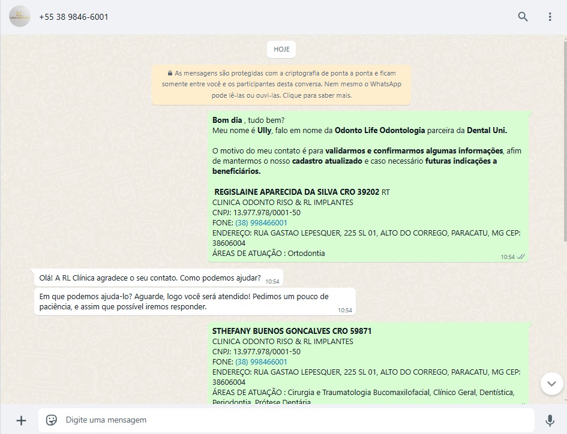The image size is (567, 434).
Task: Start voice recording with microphone icon
Action: 550,420
